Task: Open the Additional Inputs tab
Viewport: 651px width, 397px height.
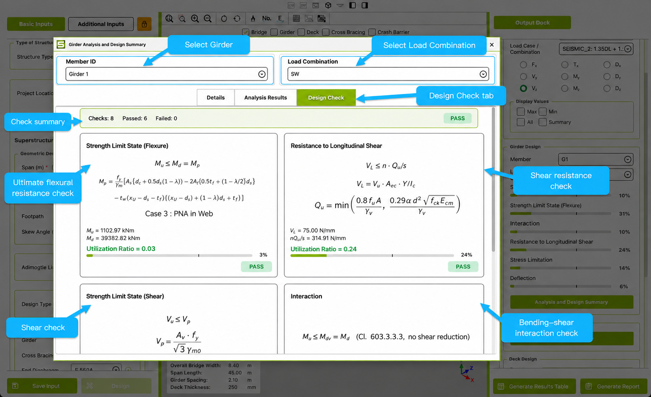Action: [101, 24]
